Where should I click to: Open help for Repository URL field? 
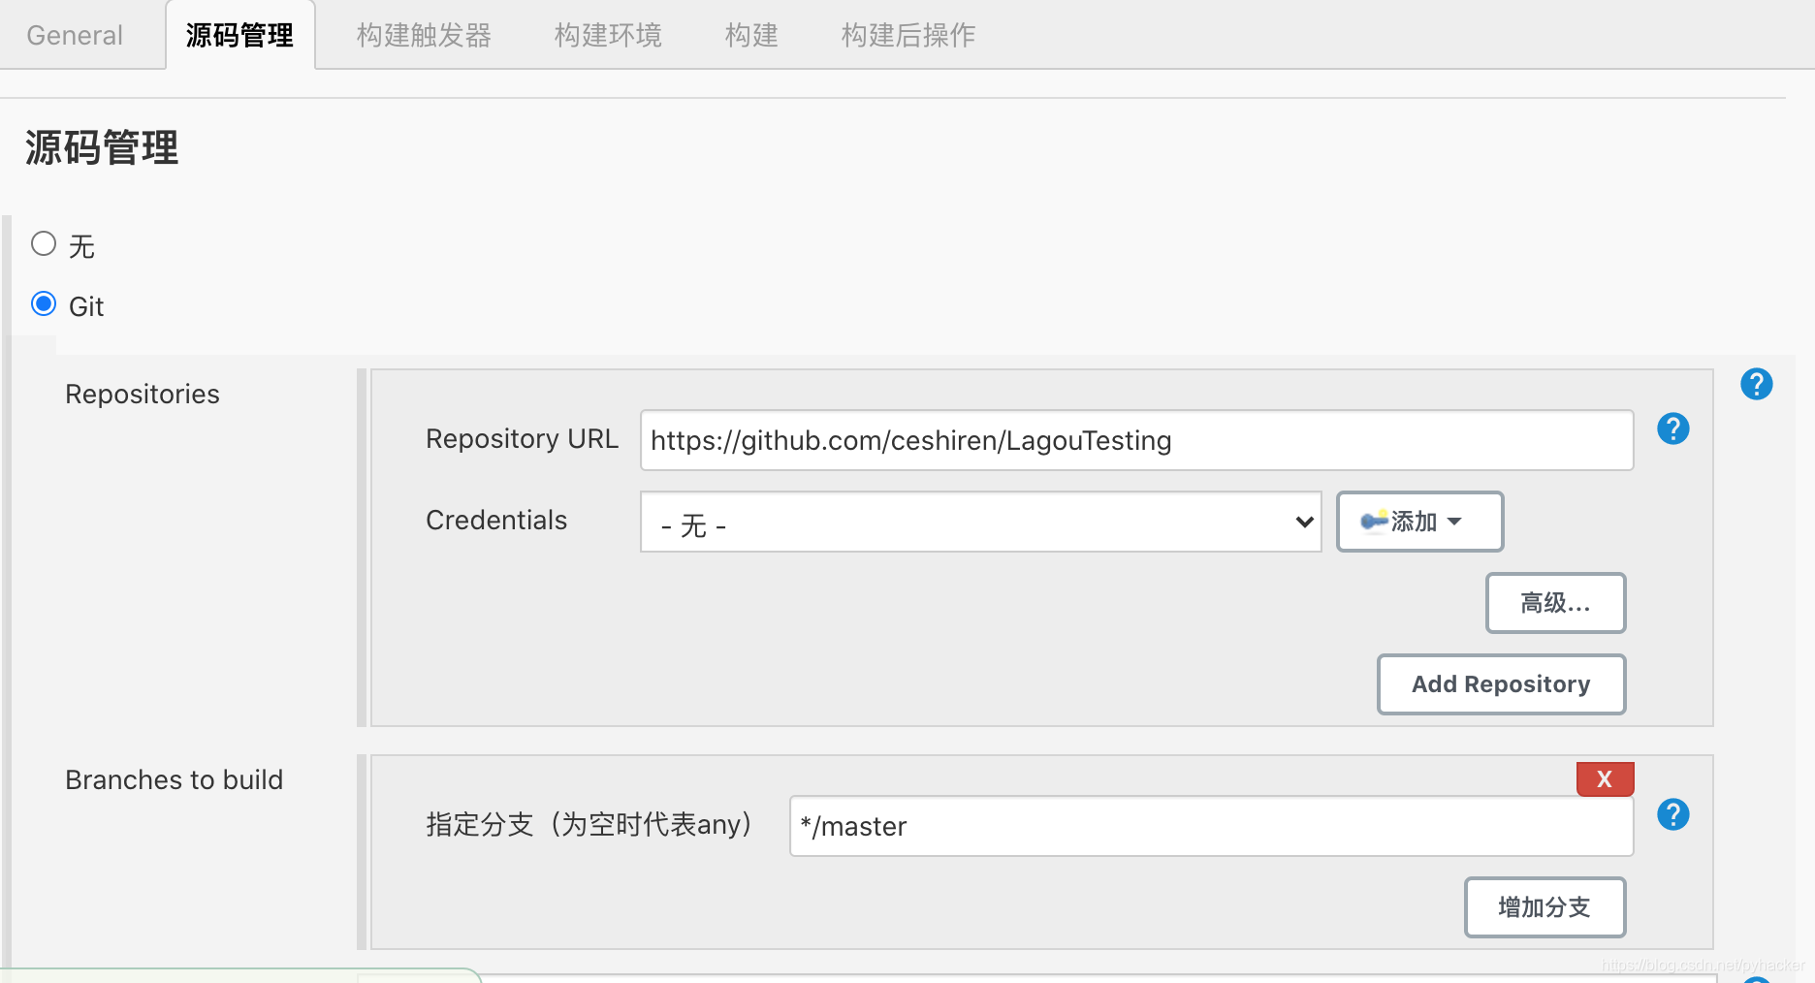1672,428
